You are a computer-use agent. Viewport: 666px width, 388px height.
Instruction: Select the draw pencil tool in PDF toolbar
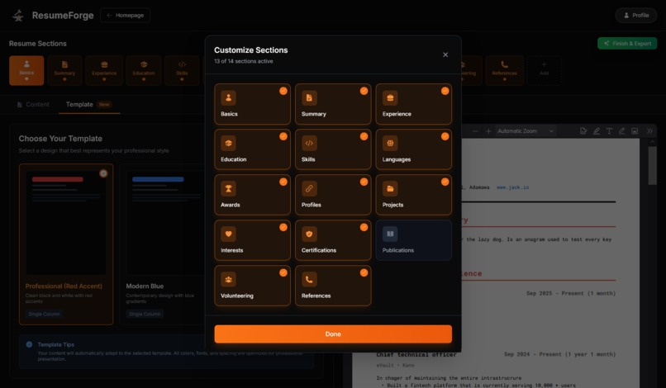pyautogui.click(x=622, y=131)
